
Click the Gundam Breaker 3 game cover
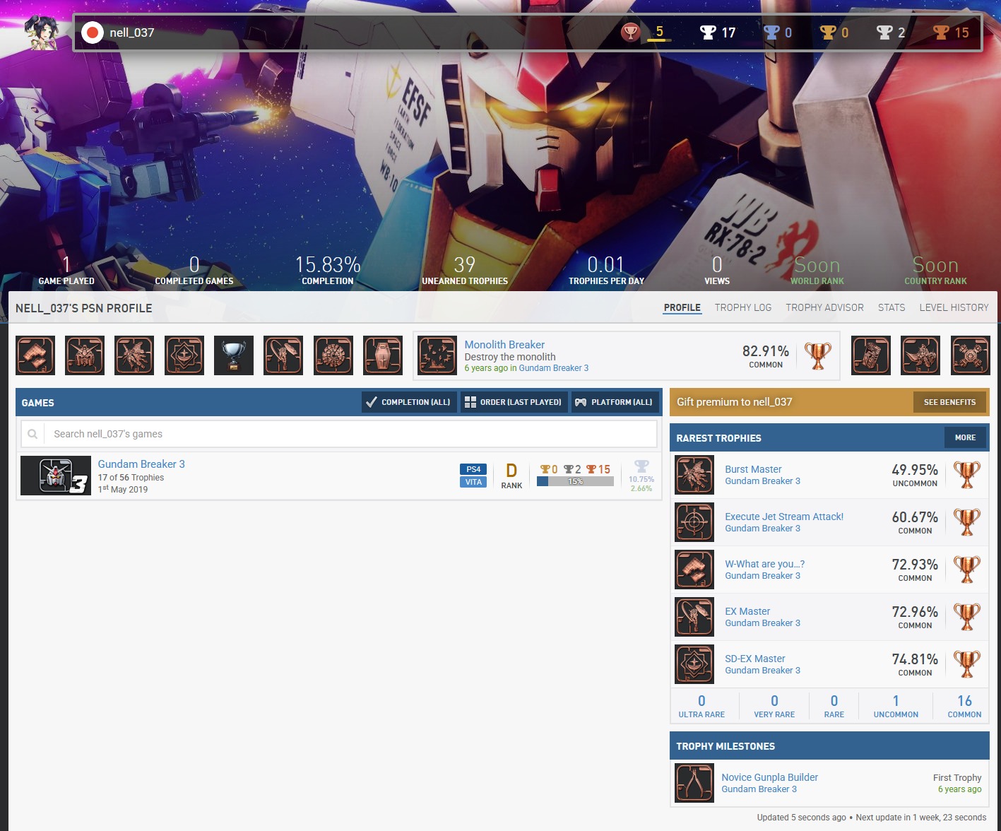tap(56, 476)
